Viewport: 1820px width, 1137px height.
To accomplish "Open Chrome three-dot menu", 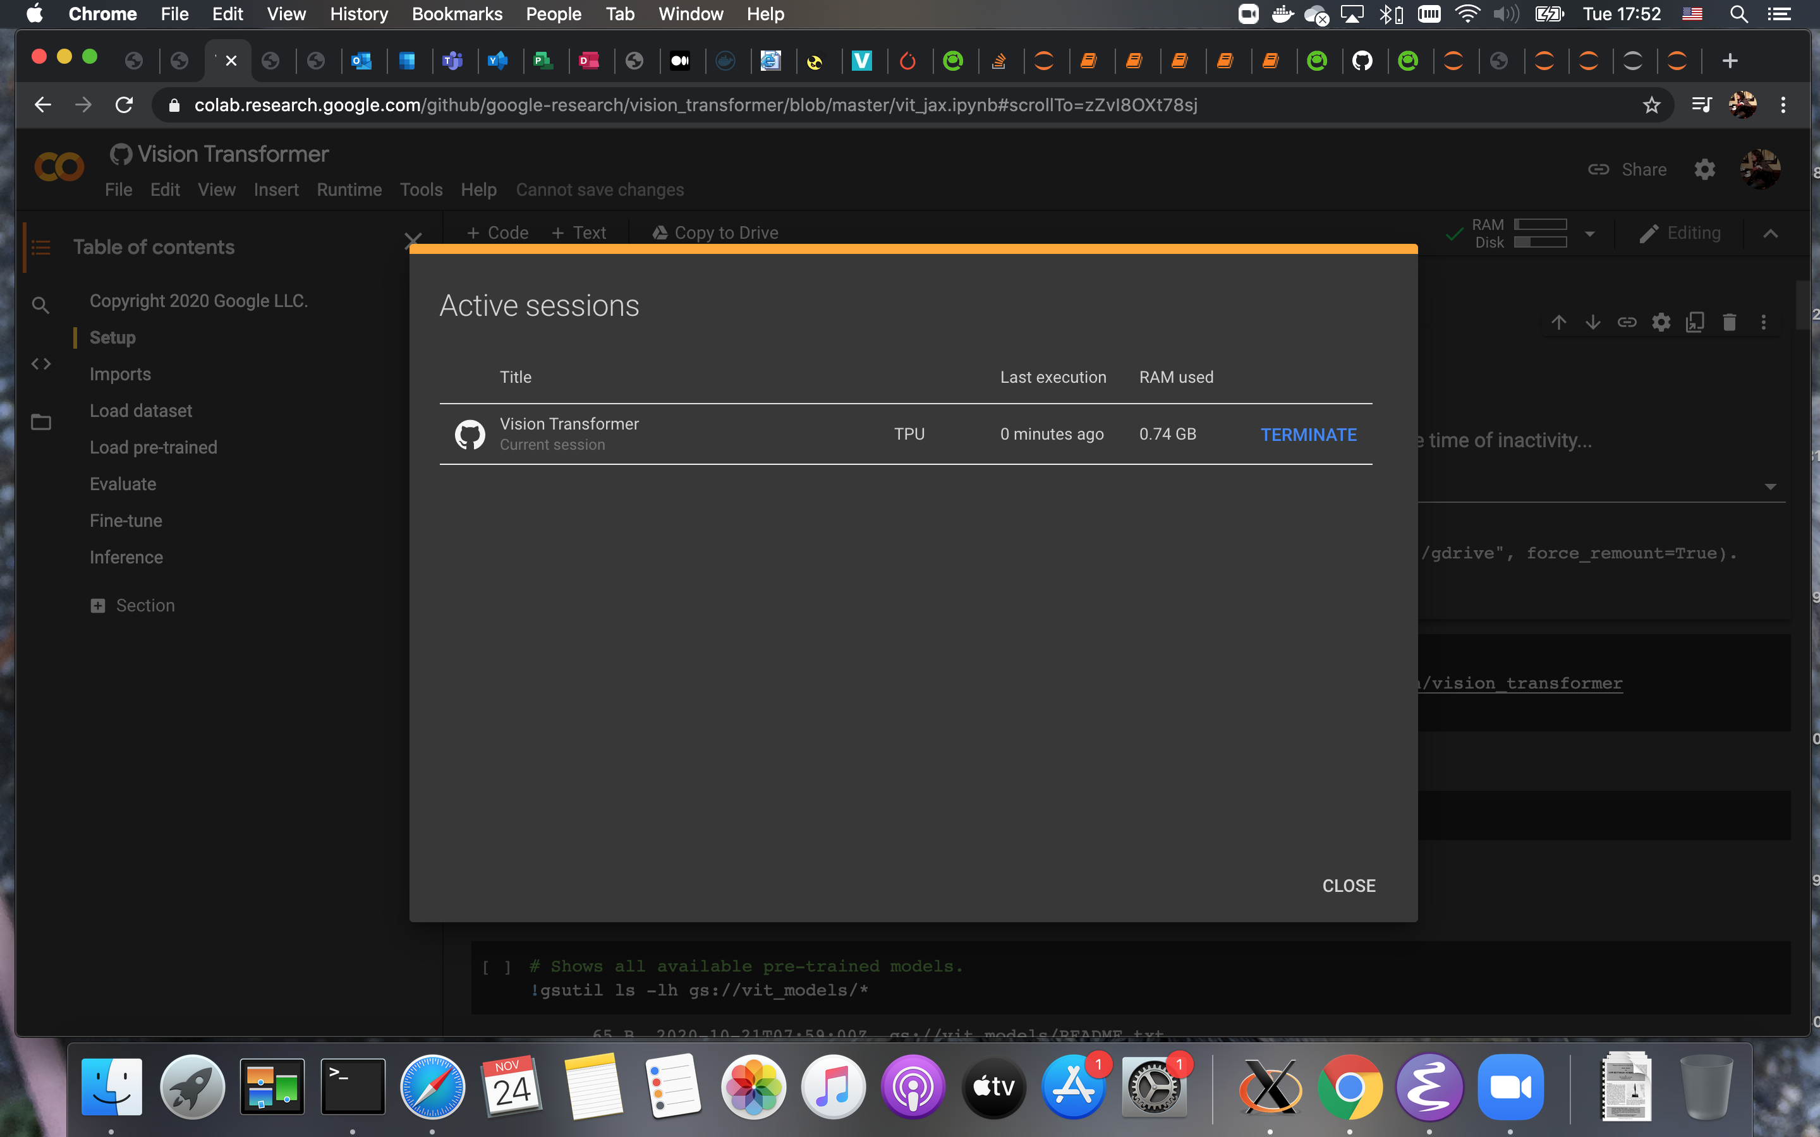I will click(1783, 105).
